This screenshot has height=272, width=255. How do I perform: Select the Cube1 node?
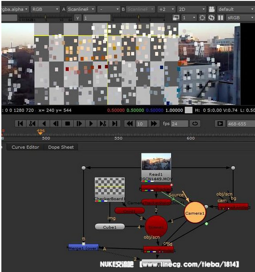click(110, 227)
